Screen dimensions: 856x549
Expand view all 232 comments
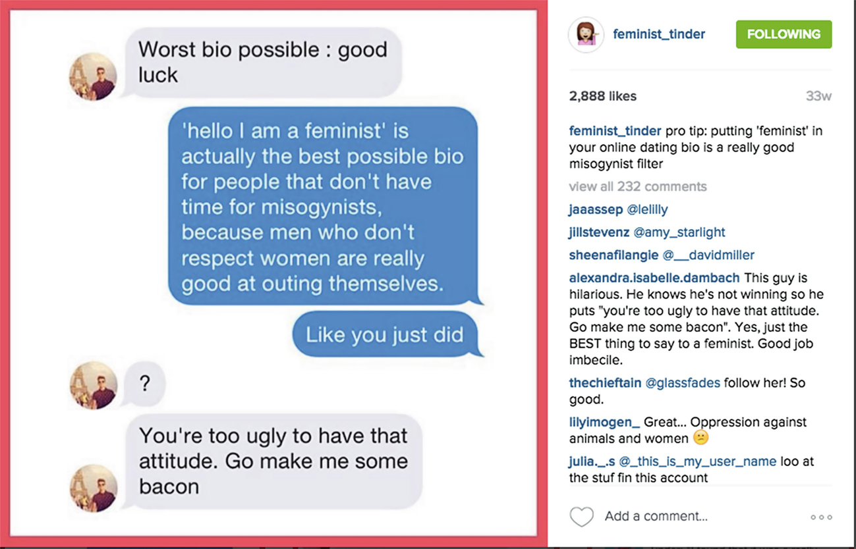tap(637, 186)
